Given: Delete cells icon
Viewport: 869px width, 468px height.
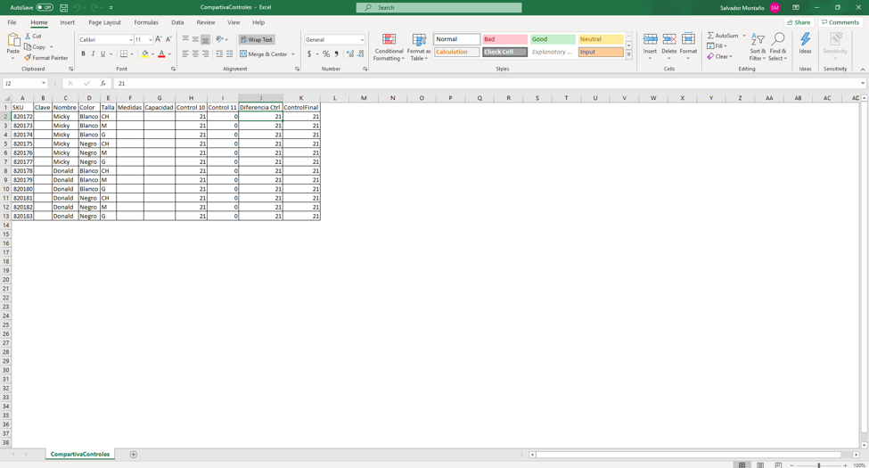Looking at the screenshot, I should coord(669,39).
